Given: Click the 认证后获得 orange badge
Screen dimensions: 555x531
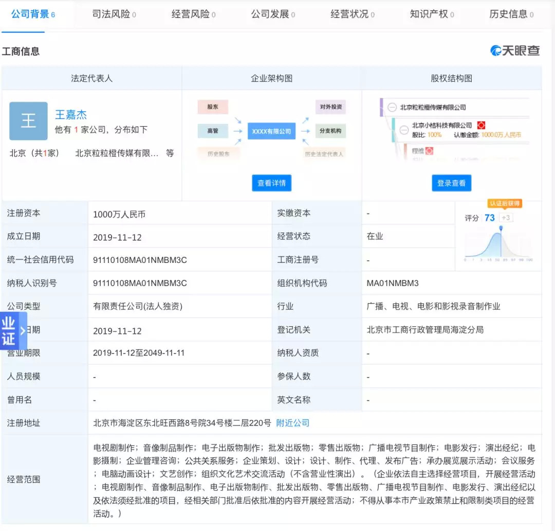Looking at the screenshot, I should click(504, 203).
